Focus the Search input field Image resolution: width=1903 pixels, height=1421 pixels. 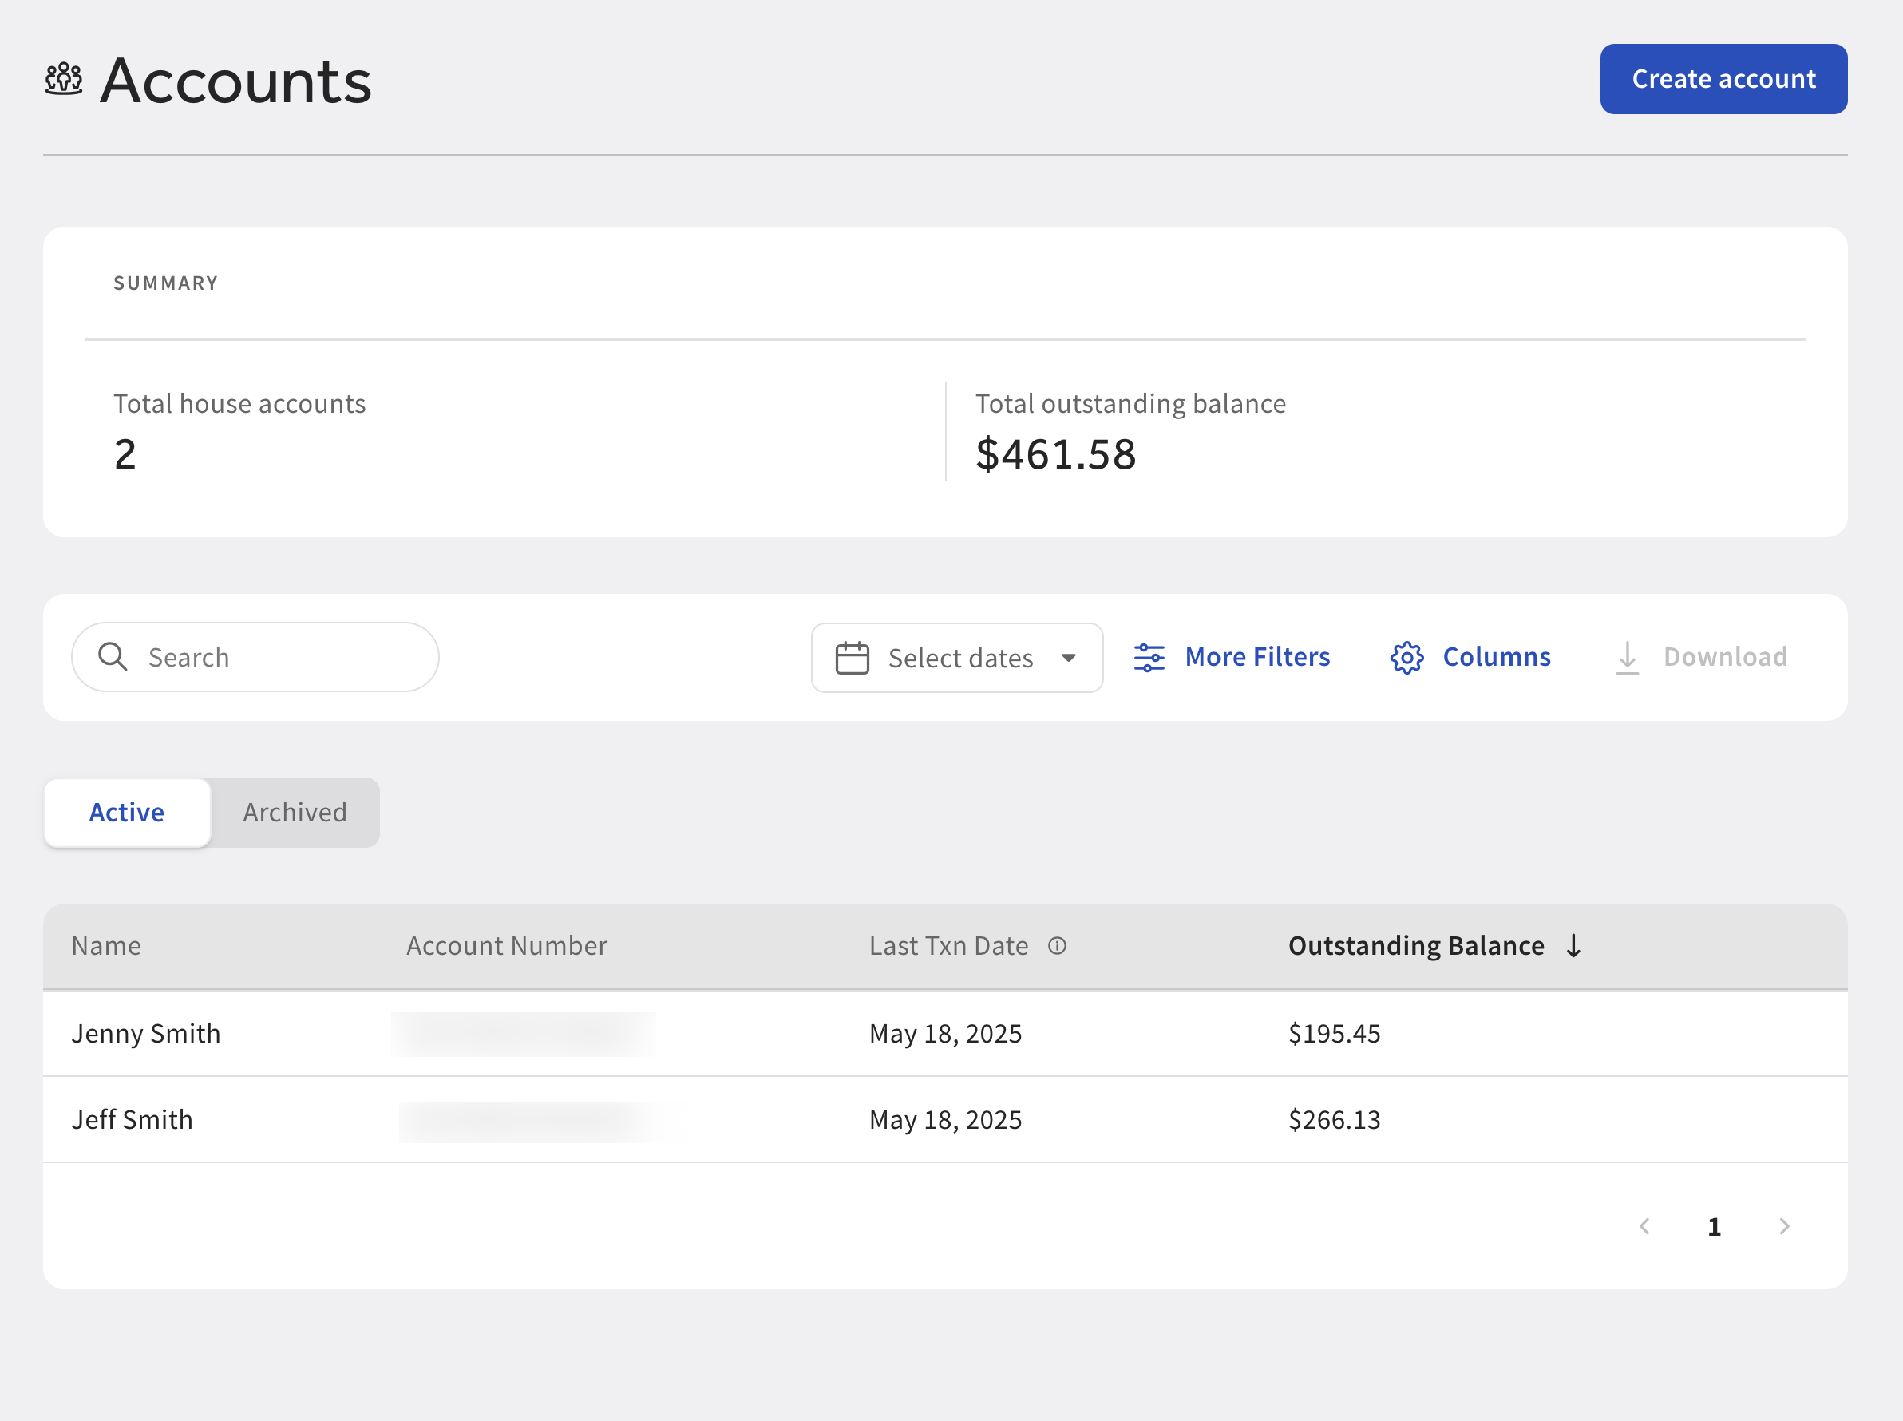click(255, 657)
